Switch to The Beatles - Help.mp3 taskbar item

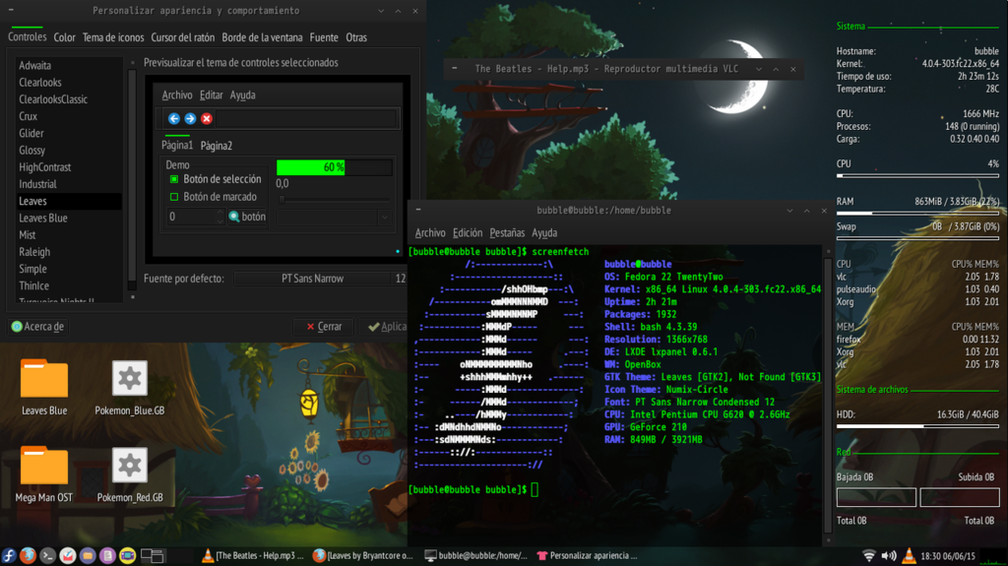tap(253, 556)
